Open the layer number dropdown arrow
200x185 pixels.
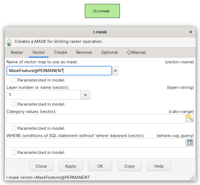pos(85,95)
